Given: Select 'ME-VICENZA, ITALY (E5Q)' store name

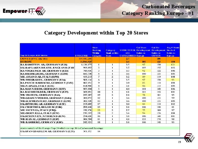Looking at the screenshot, I should [x=38, y=110].
